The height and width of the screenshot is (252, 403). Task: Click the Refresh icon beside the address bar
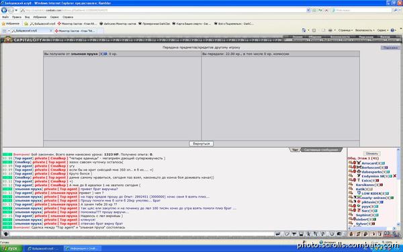(320, 10)
